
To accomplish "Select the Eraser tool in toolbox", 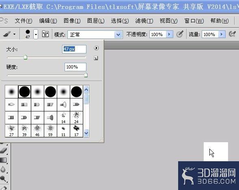I will tap(4, 150).
